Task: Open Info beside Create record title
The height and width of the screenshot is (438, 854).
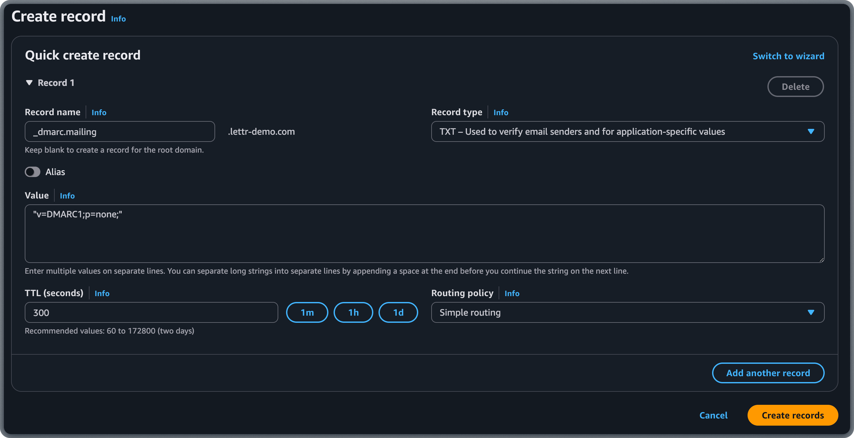Action: click(x=118, y=19)
